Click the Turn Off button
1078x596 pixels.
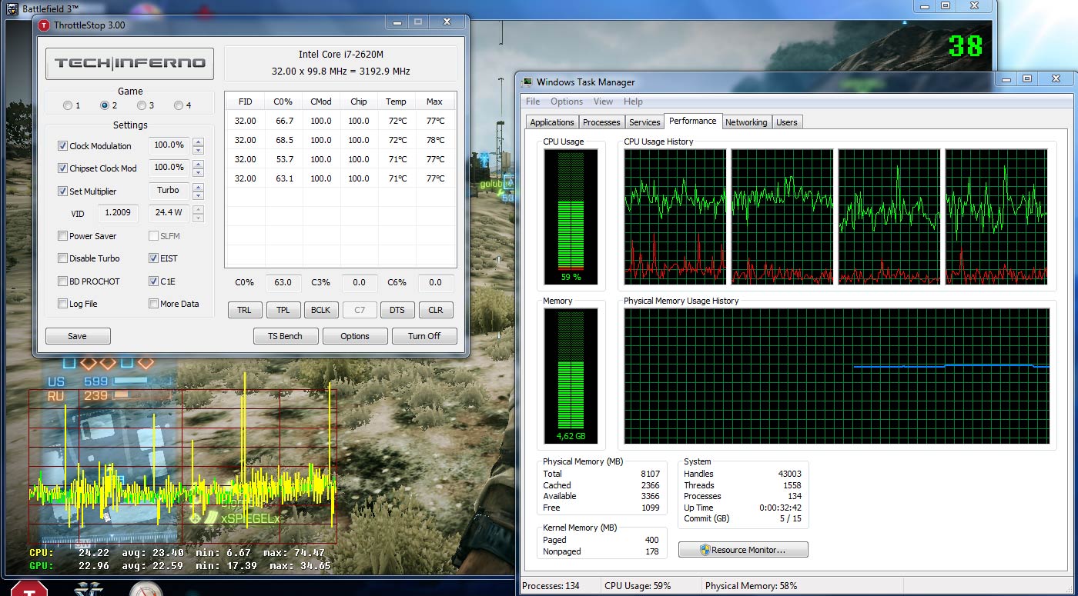(x=424, y=336)
